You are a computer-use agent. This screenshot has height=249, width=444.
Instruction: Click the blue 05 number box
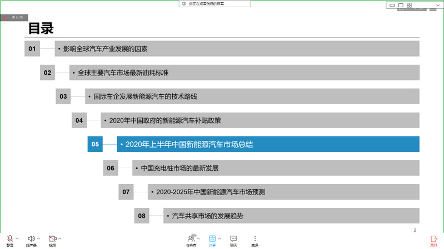95,144
